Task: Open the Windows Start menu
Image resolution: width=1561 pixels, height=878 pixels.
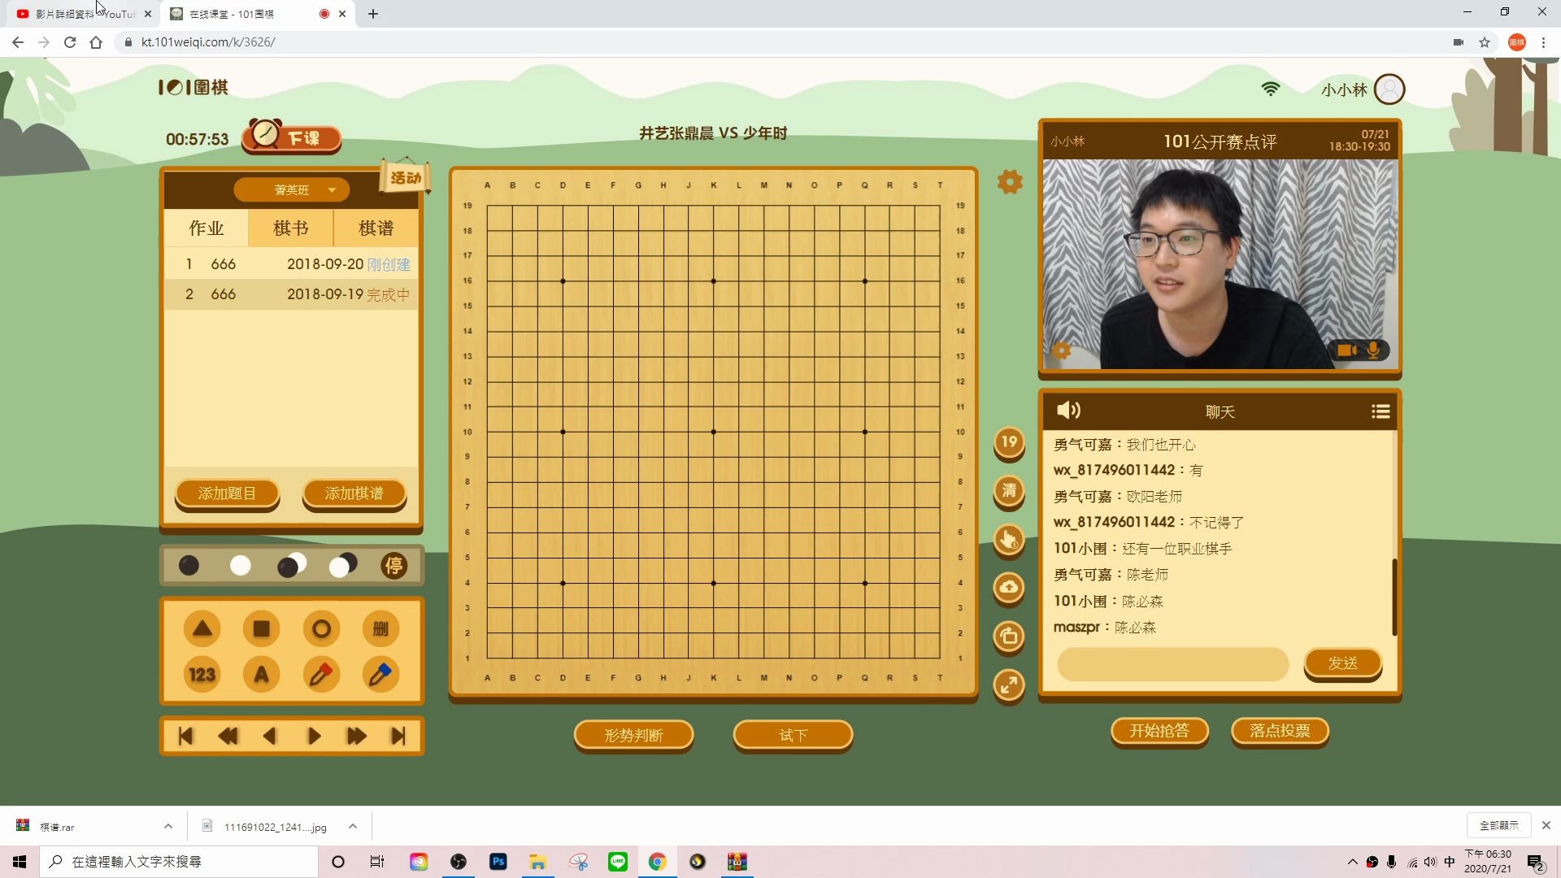Action: 20,862
